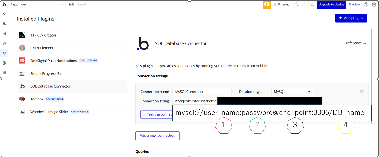The width and height of the screenshot is (379, 157).
Task: Click Add a new connection button
Action: [x=157, y=136]
